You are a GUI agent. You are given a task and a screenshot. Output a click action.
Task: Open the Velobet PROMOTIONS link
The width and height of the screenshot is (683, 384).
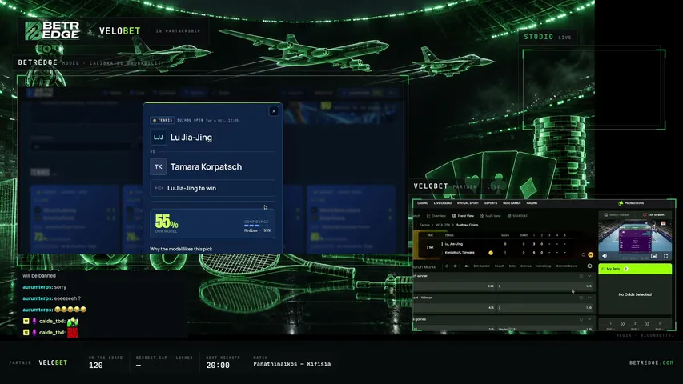point(631,203)
